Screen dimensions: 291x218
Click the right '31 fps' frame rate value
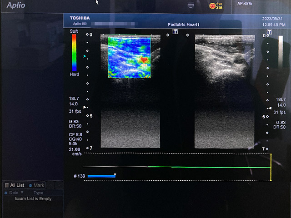coord(280,112)
